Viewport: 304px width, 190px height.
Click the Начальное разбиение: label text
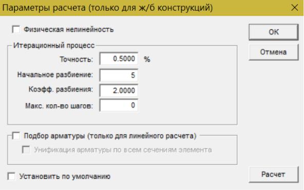tap(55, 75)
